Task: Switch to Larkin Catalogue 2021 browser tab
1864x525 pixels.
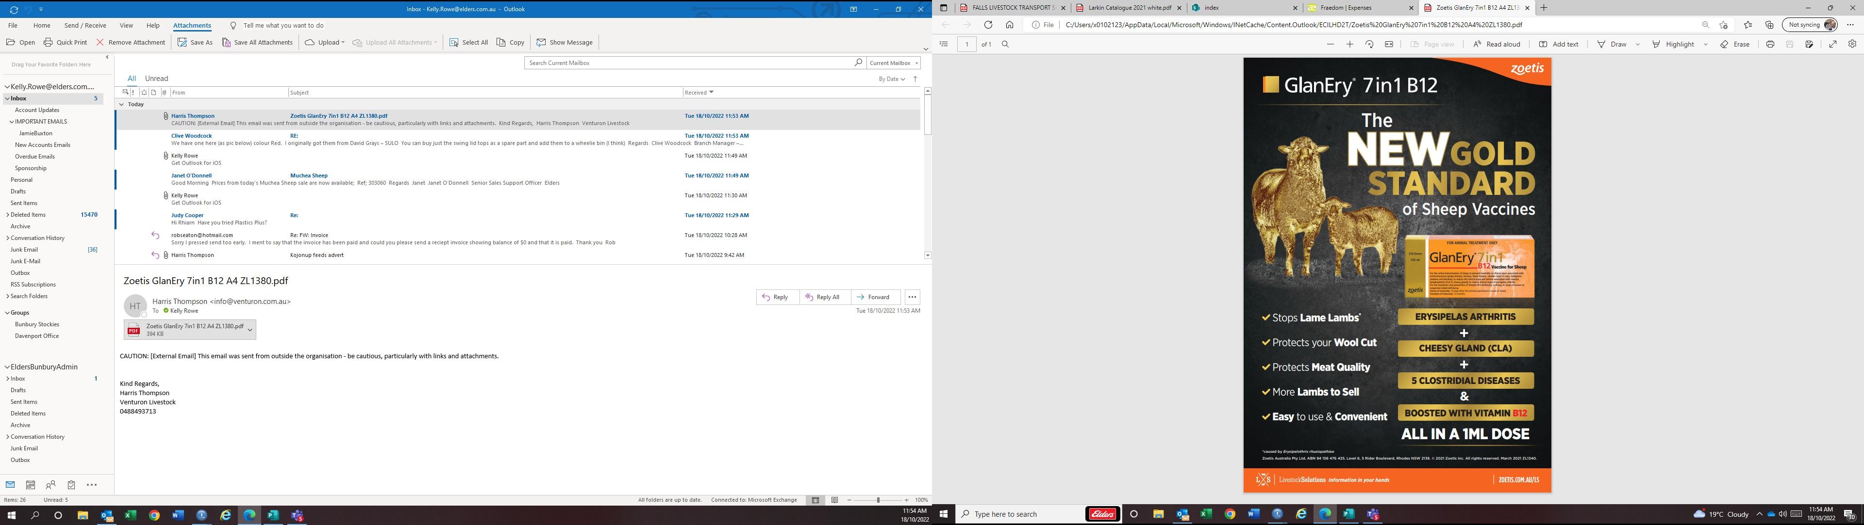Action: (x=1130, y=8)
